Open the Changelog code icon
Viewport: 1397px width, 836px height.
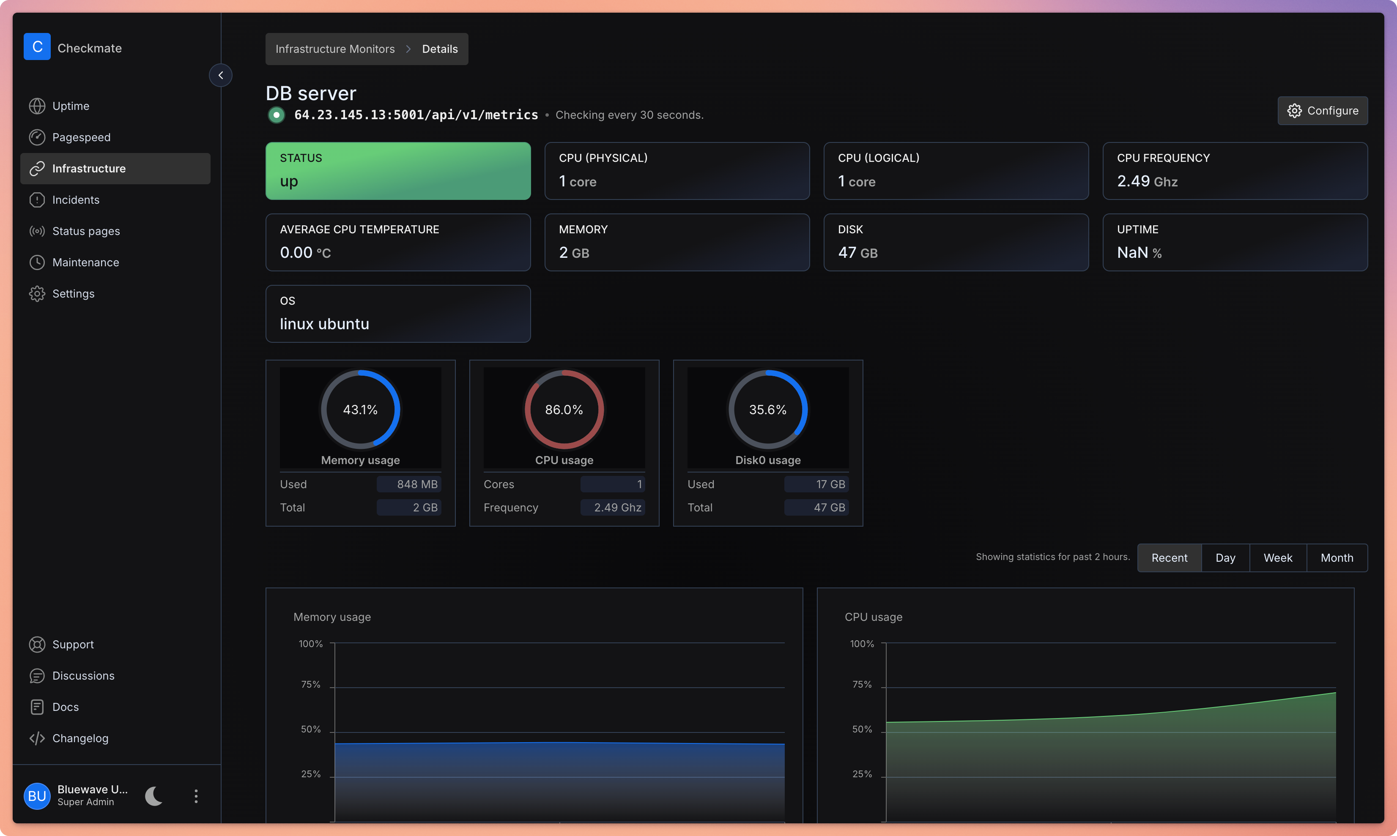pyautogui.click(x=37, y=738)
